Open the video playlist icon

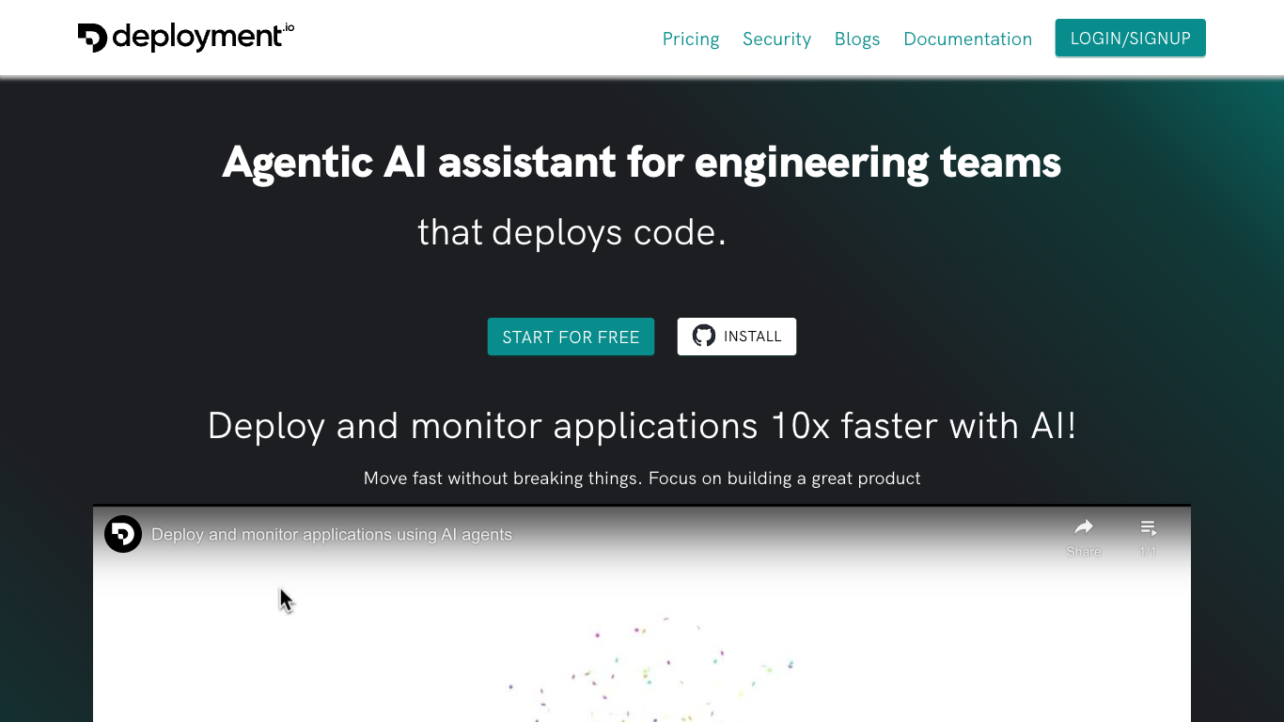[1148, 527]
